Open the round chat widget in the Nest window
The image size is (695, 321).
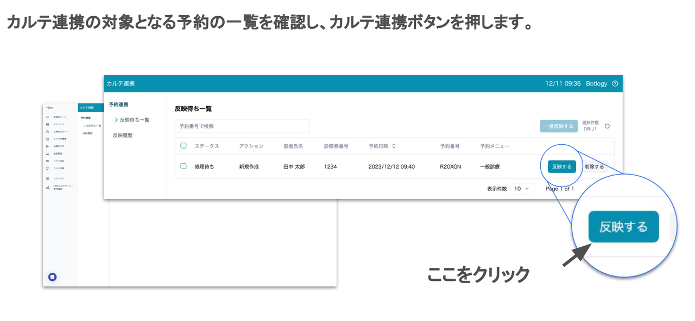pyautogui.click(x=52, y=277)
